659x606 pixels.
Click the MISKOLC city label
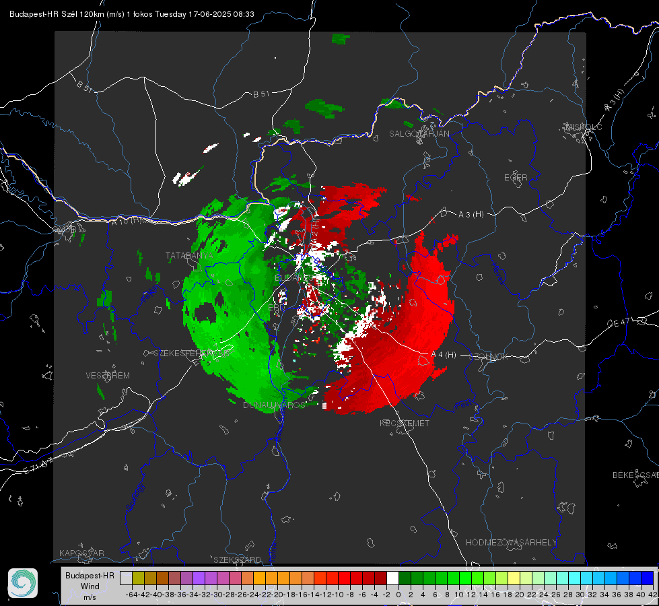[x=584, y=127]
